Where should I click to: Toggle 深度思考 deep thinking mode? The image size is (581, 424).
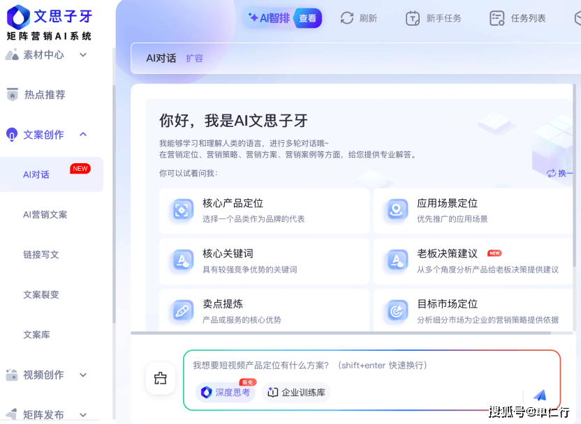(226, 393)
